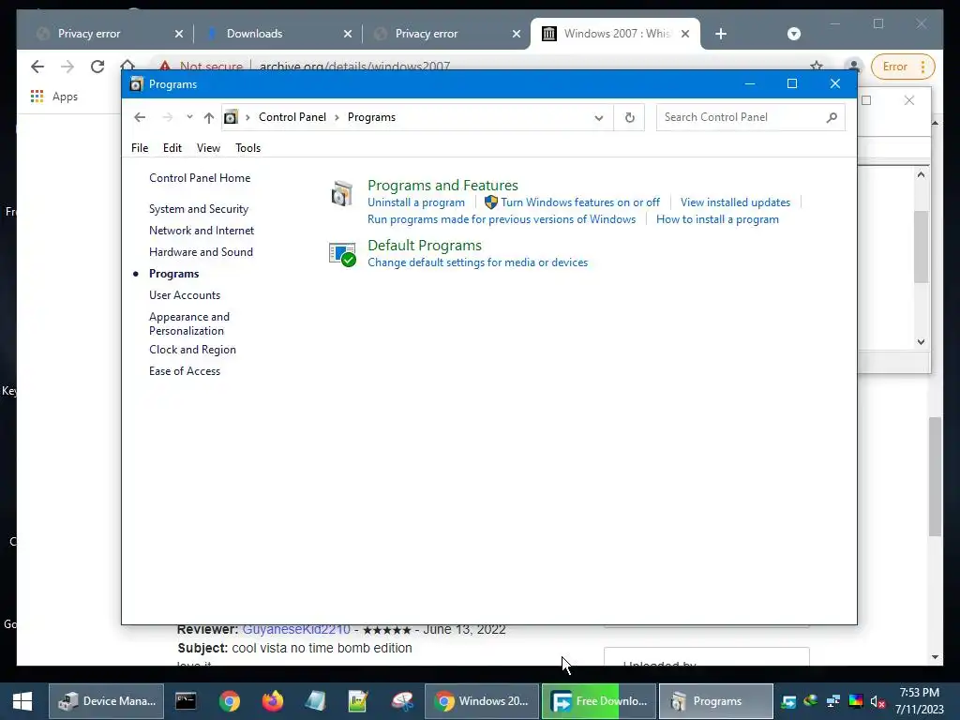The width and height of the screenshot is (960, 720).
Task: Click the Chrome page vertical scrollbar thumb
Action: click(x=935, y=476)
